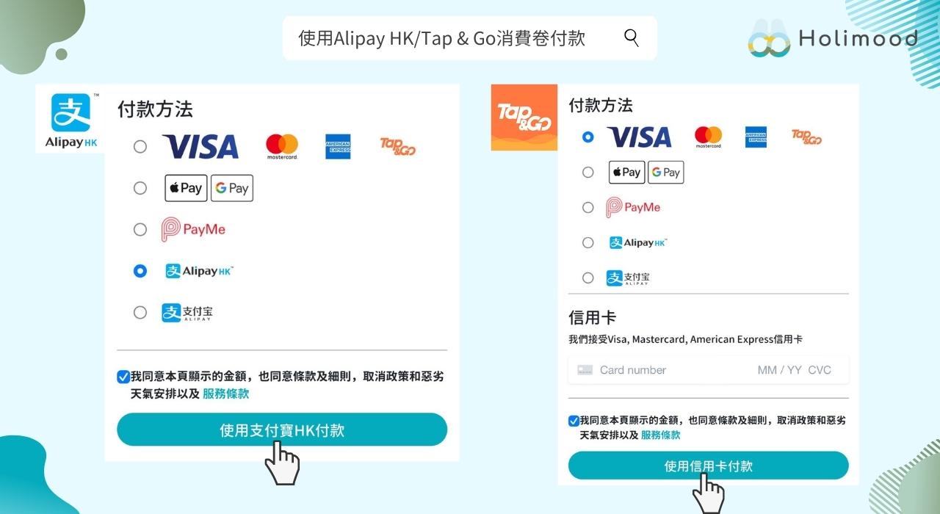Click the Apple Pay icon in left panel
940x514 pixels.
(186, 188)
